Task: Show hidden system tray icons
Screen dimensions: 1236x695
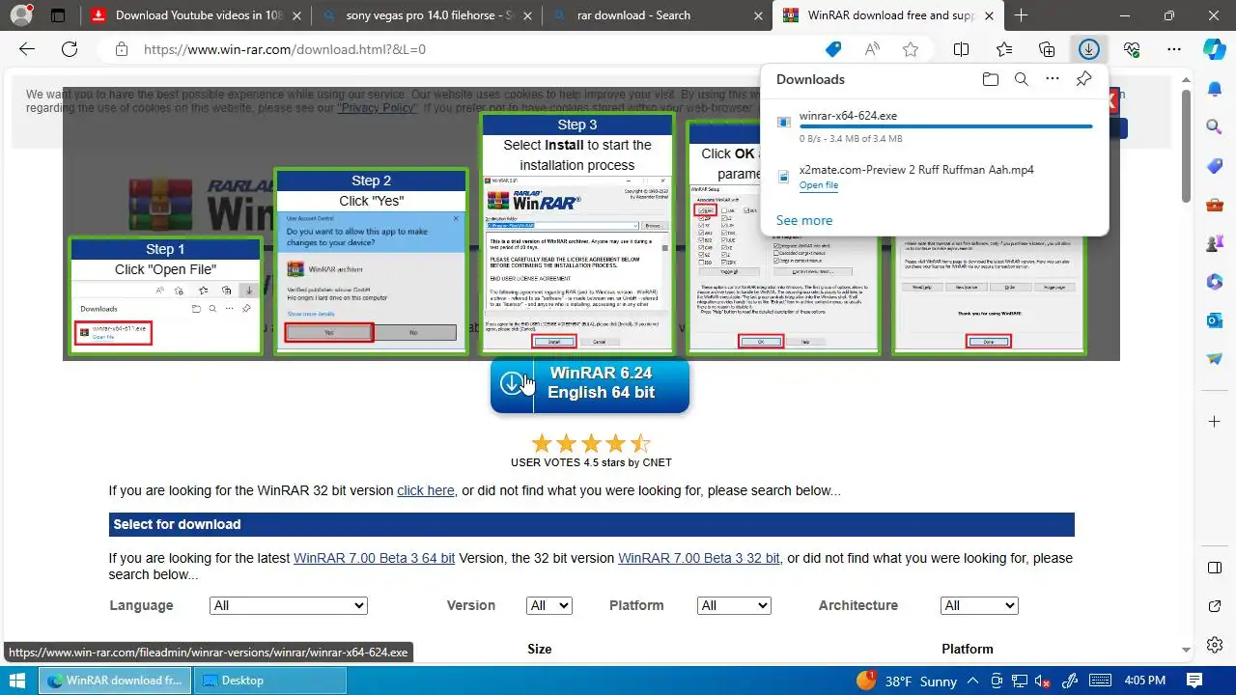Action: pyautogui.click(x=974, y=681)
